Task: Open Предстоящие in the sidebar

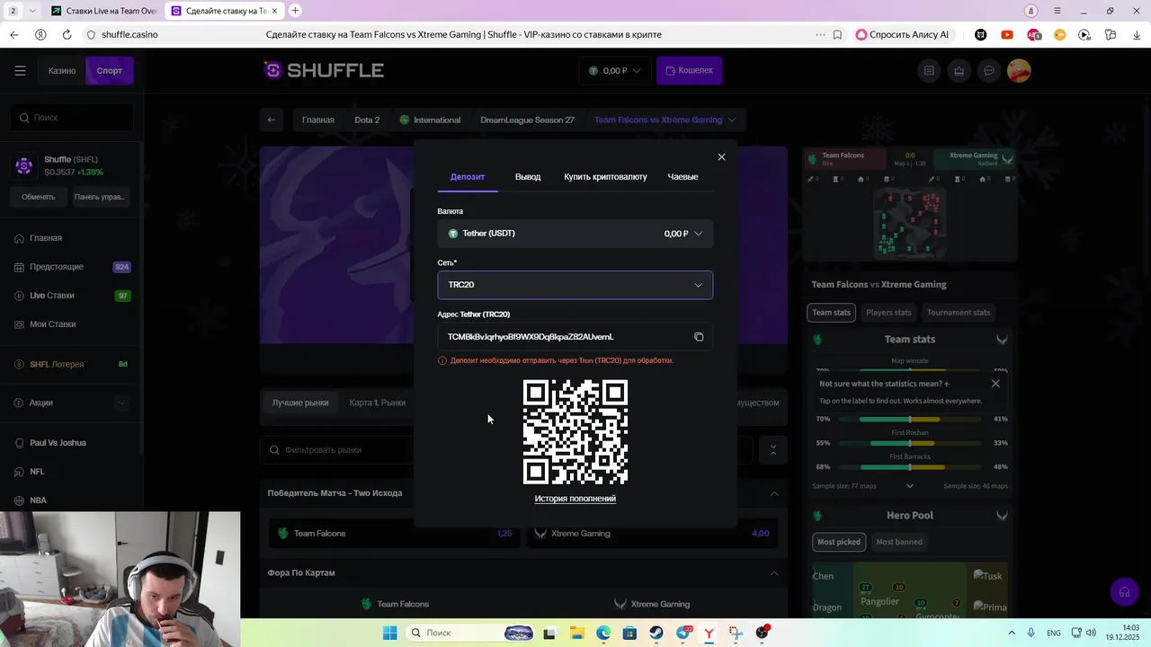Action: click(x=72, y=267)
